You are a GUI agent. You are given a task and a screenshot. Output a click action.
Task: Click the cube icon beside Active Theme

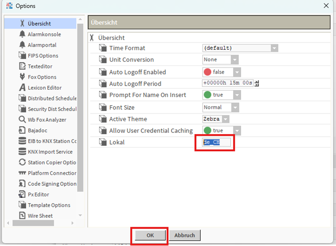(x=103, y=119)
